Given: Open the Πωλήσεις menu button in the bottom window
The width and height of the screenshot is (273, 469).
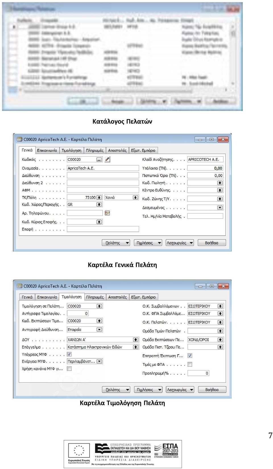Looking at the screenshot, I should click(x=148, y=390).
